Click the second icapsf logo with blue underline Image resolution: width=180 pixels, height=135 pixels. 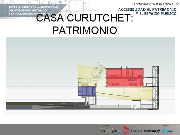(117, 131)
